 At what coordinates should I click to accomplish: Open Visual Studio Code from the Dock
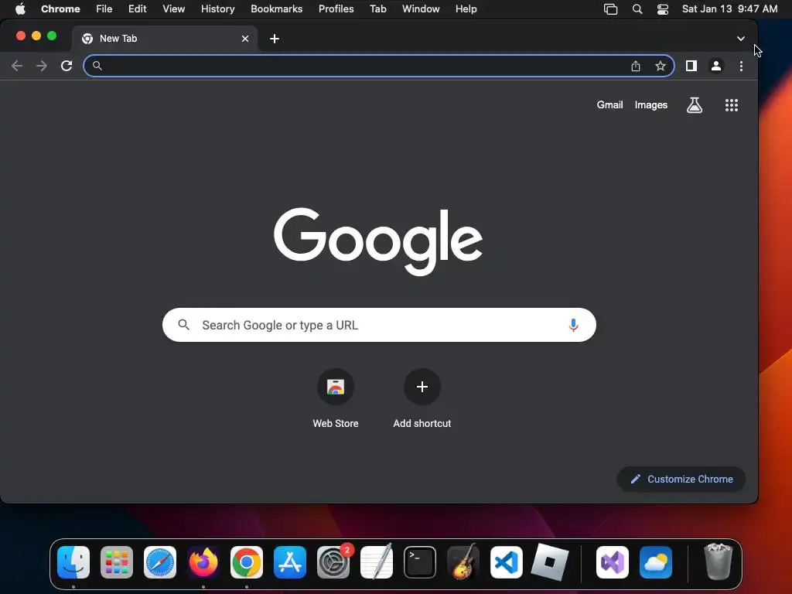point(507,562)
